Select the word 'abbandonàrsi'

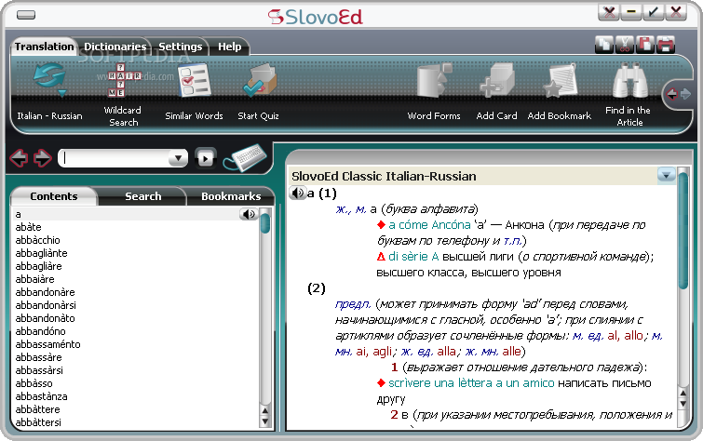point(46,305)
